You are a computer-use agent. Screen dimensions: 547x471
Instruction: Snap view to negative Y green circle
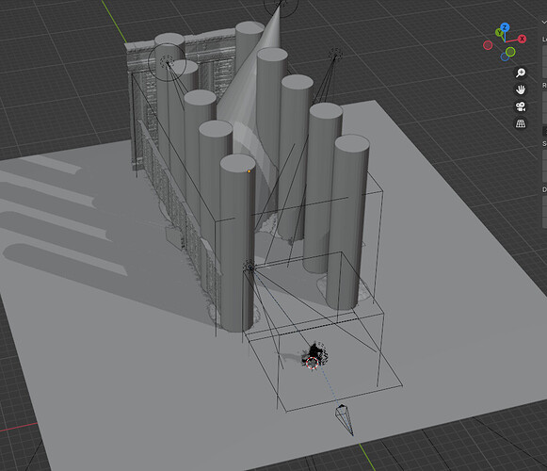click(510, 52)
